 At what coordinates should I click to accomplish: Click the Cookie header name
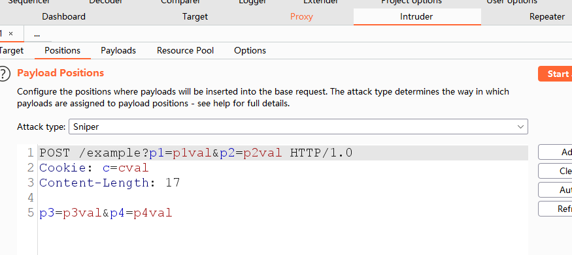tap(63, 168)
